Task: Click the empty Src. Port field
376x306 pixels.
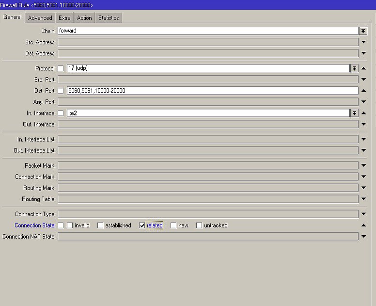Action: coord(208,80)
